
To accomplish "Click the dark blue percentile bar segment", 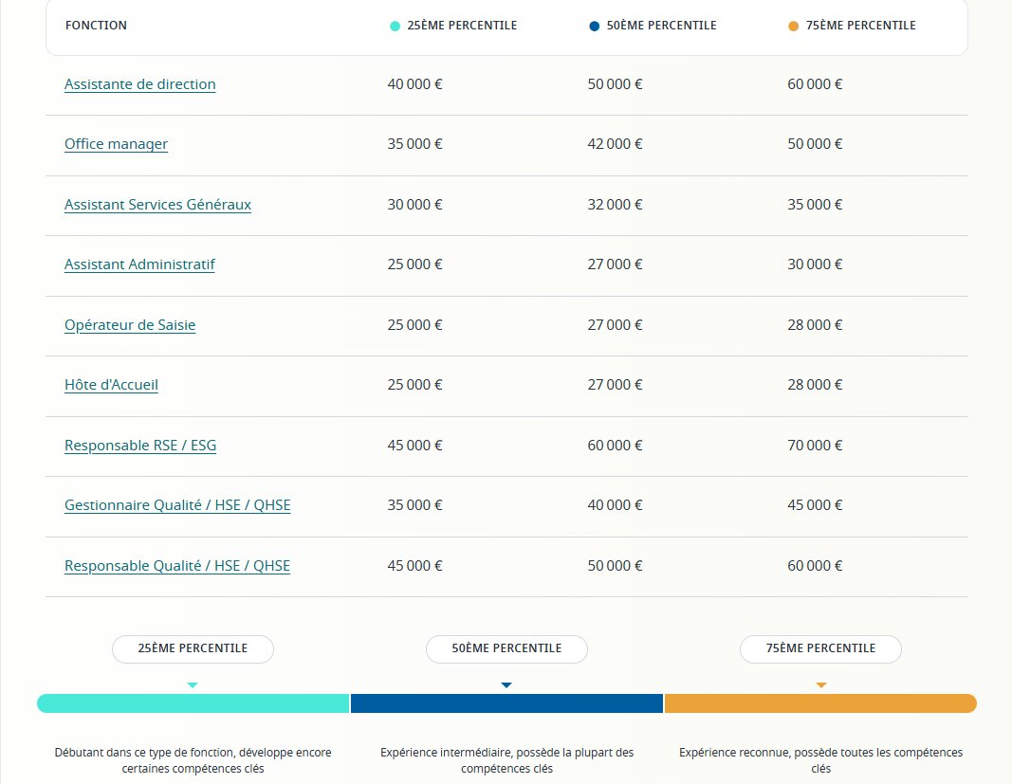I will click(506, 703).
